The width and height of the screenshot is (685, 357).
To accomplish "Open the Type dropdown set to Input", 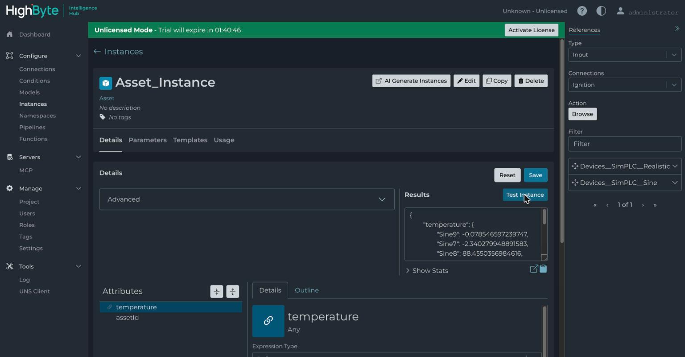I will [x=625, y=55].
